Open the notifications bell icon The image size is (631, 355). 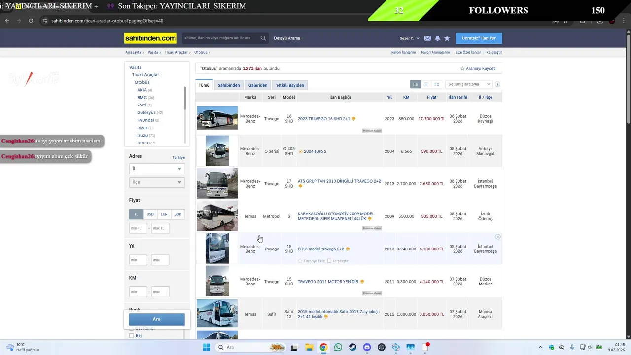click(437, 38)
